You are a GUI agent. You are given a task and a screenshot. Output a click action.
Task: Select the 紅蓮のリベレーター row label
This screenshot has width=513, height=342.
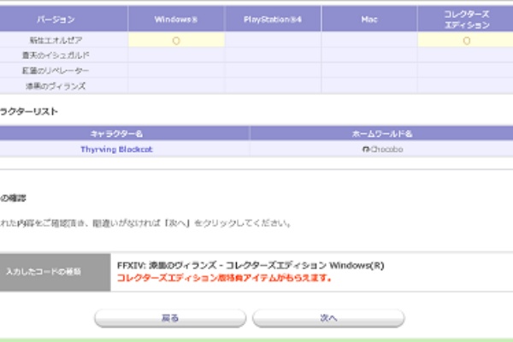[x=56, y=71]
